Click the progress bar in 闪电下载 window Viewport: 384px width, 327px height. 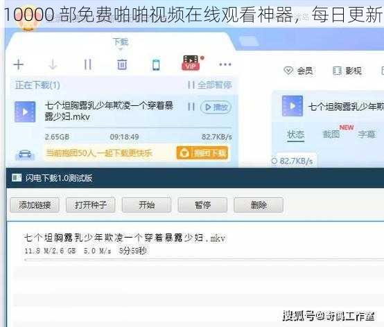click(204, 259)
